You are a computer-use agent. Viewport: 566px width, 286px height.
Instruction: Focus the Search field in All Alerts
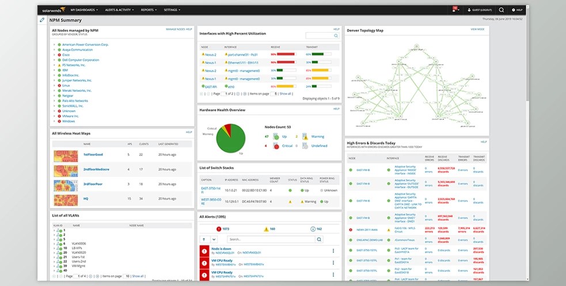pyautogui.click(x=271, y=239)
